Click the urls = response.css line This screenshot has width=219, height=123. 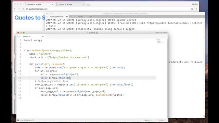tap(80, 68)
